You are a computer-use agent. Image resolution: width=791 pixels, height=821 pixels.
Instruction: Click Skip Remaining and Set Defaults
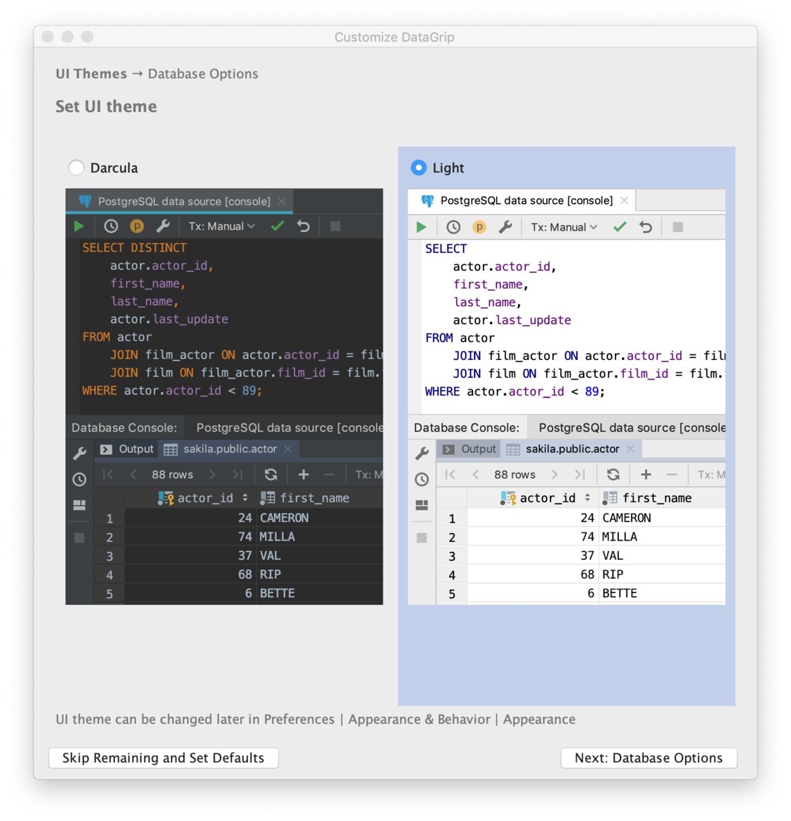(164, 758)
